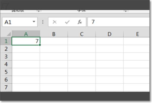Select column D header

point(109,34)
